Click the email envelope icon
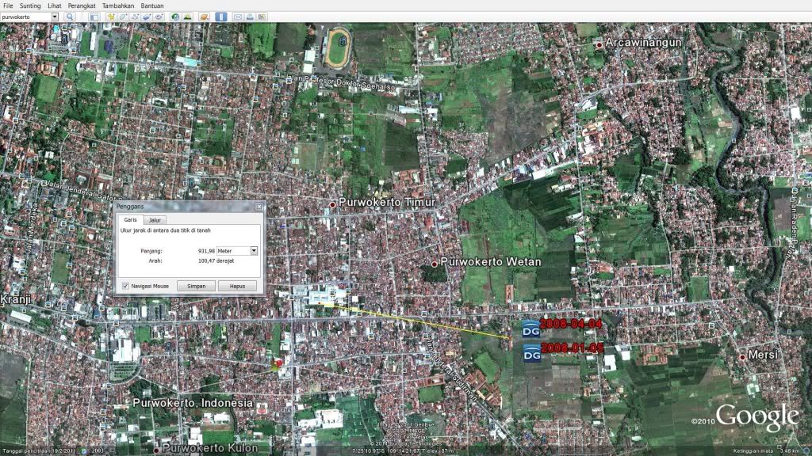 (x=238, y=17)
